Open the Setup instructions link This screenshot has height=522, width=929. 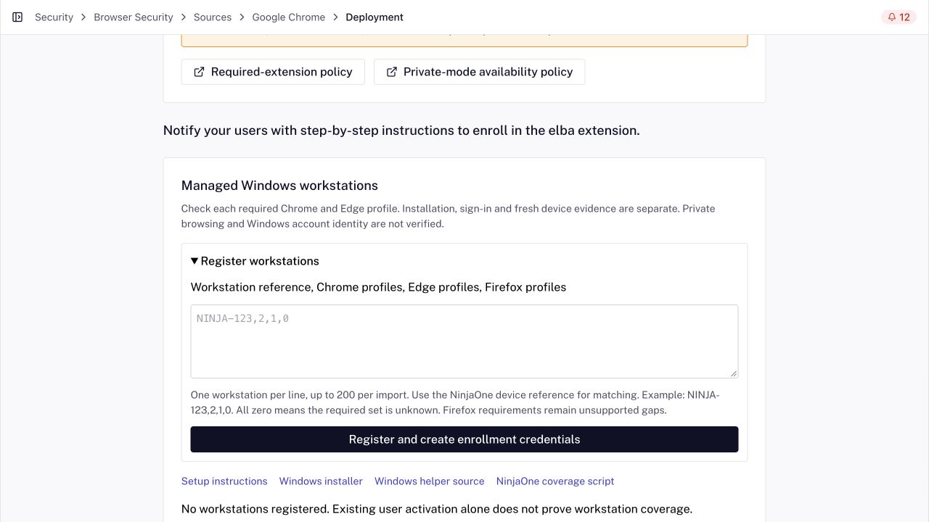(224, 481)
